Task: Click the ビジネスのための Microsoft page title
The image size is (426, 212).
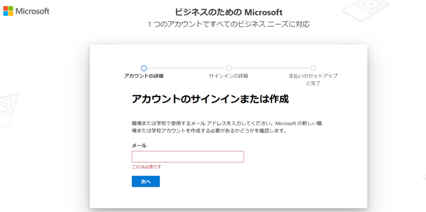Action: coord(228,12)
